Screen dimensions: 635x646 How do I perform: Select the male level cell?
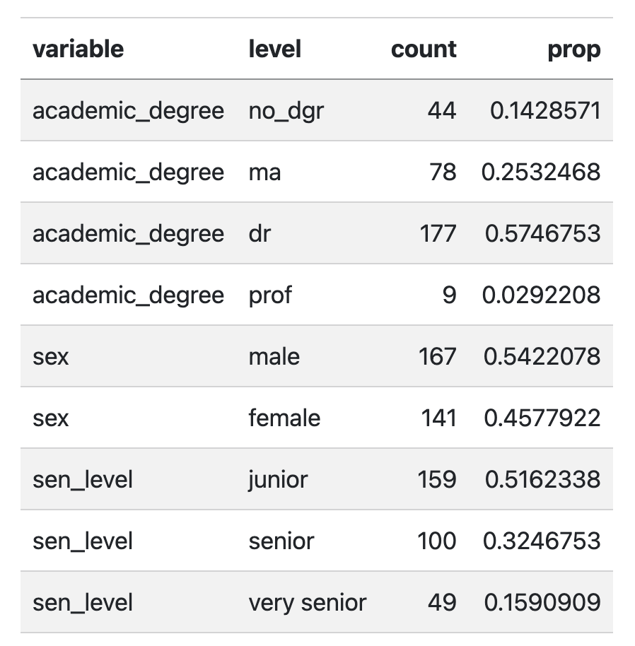tap(274, 356)
